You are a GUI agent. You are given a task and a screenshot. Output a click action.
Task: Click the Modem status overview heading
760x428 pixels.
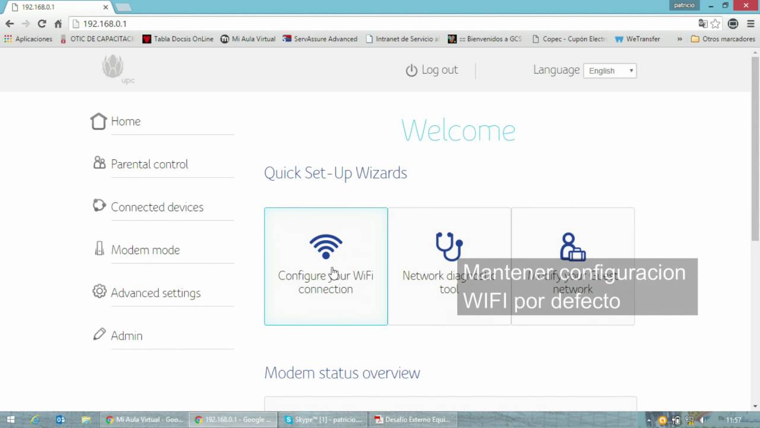pyautogui.click(x=342, y=373)
